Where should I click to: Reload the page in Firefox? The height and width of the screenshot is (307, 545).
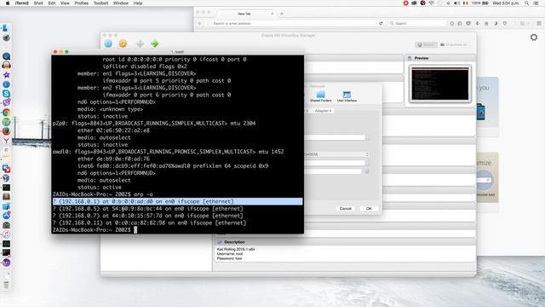pos(381,23)
